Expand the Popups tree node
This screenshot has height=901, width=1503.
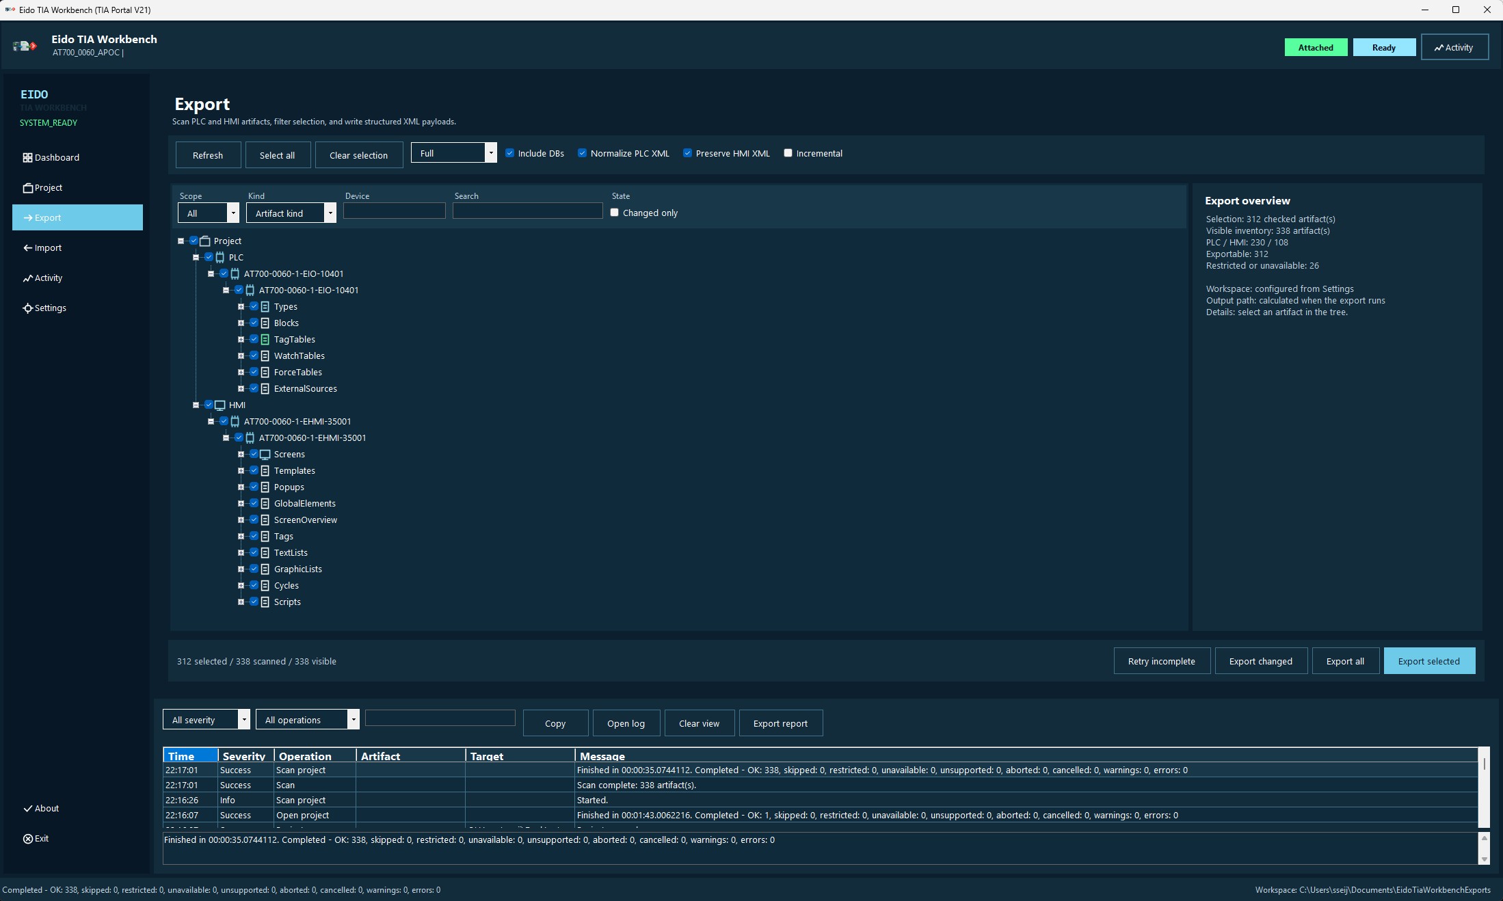[x=241, y=487]
